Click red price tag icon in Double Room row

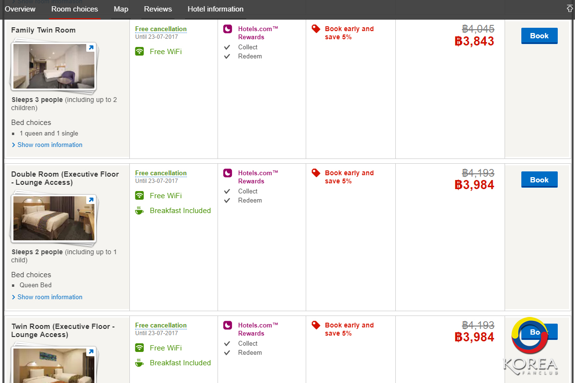pos(316,173)
